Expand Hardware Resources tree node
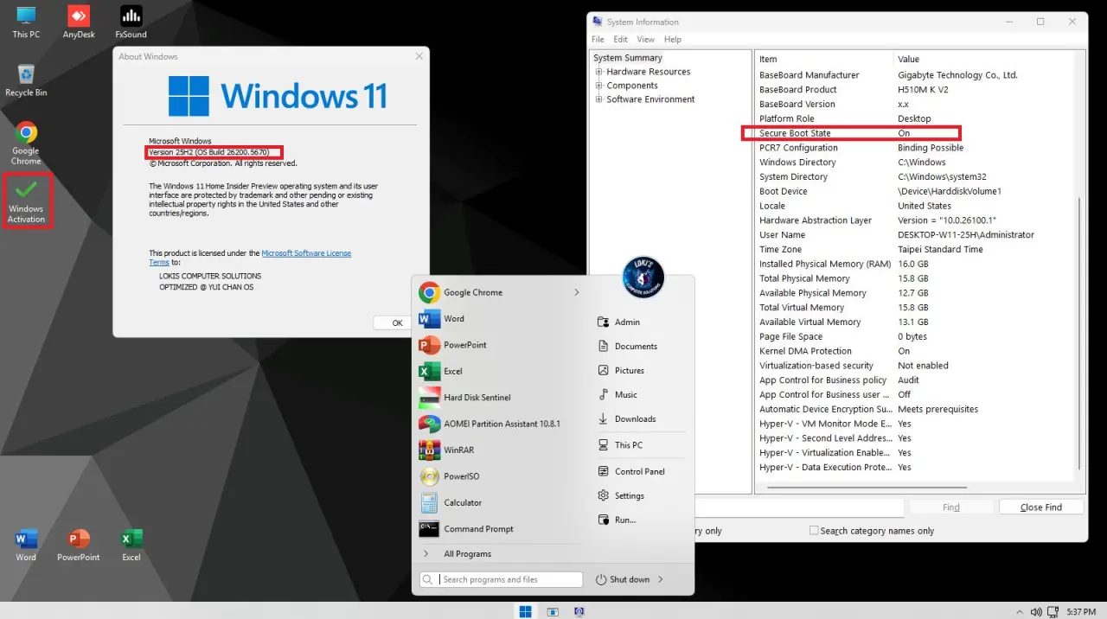1107x619 pixels. pyautogui.click(x=598, y=72)
